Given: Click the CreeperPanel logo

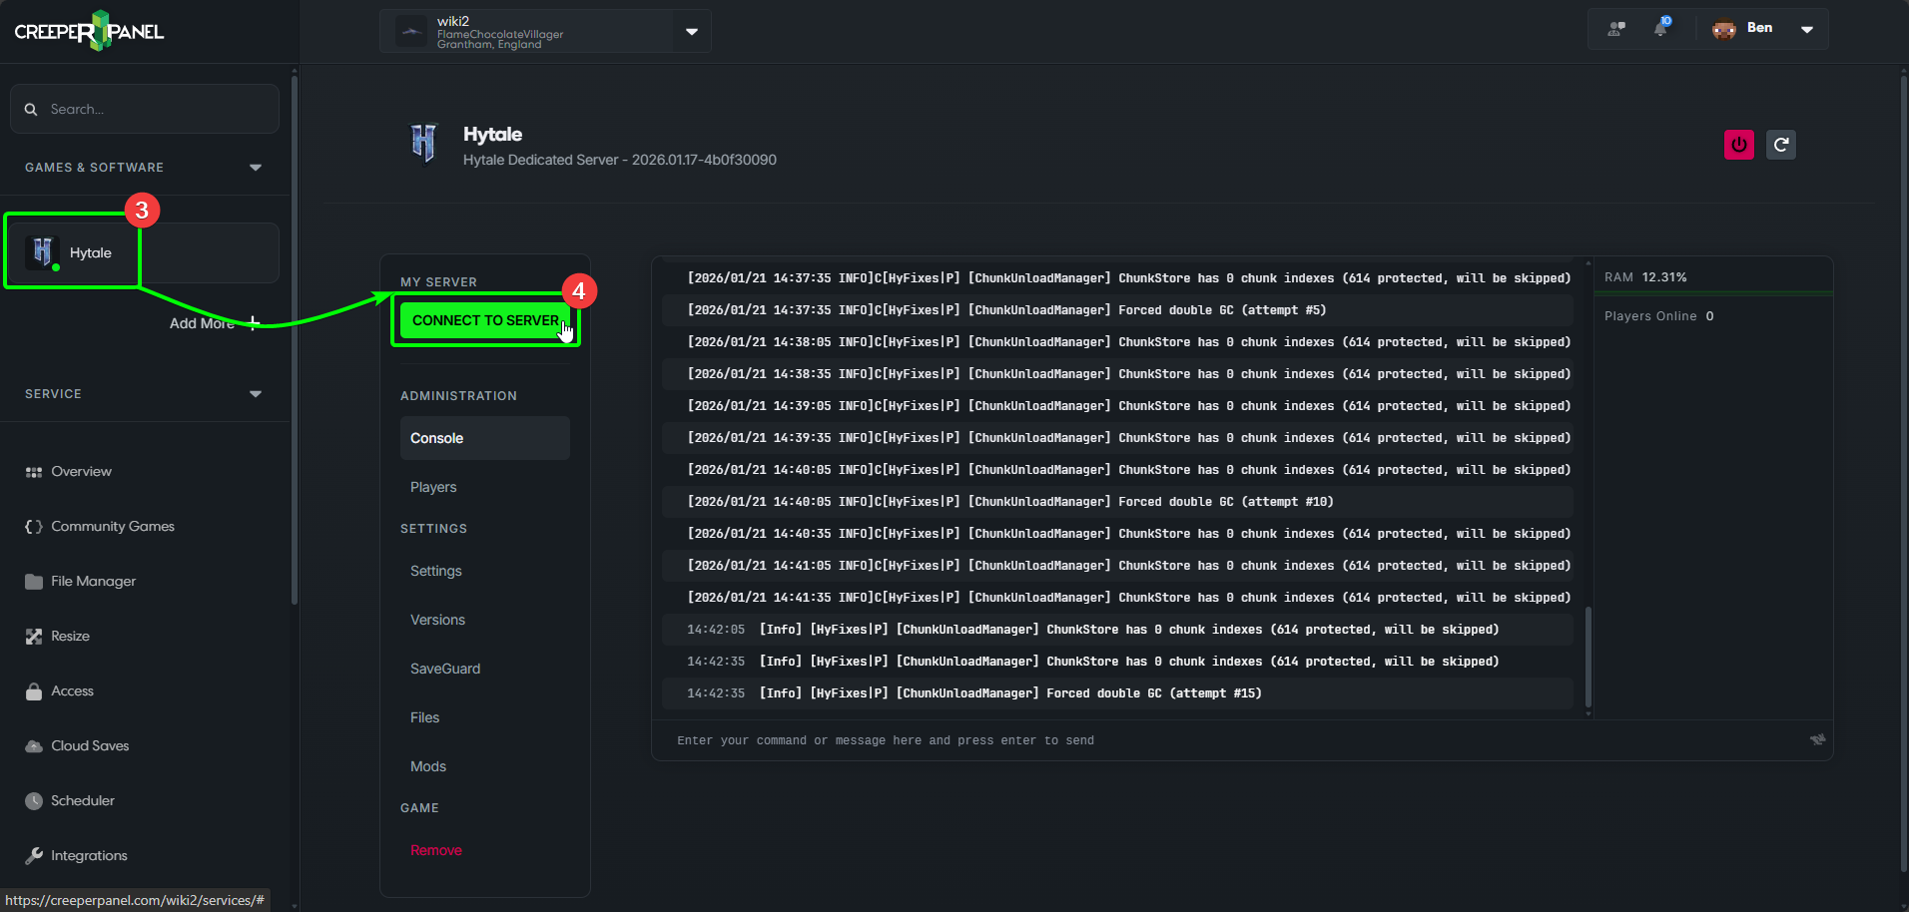Looking at the screenshot, I should pyautogui.click(x=90, y=31).
